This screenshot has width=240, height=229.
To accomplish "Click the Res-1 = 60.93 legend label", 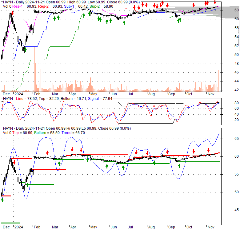I will click(24, 6).
